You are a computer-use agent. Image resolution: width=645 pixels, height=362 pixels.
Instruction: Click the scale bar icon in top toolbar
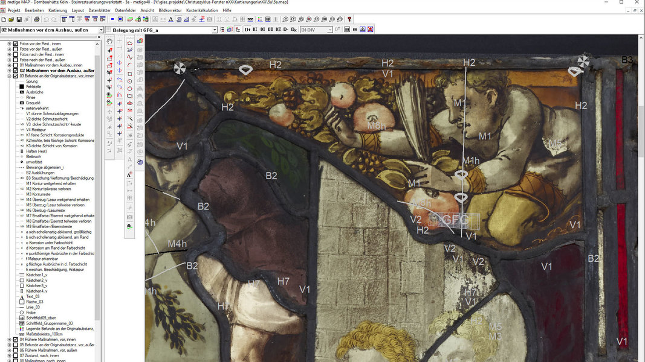click(250, 19)
